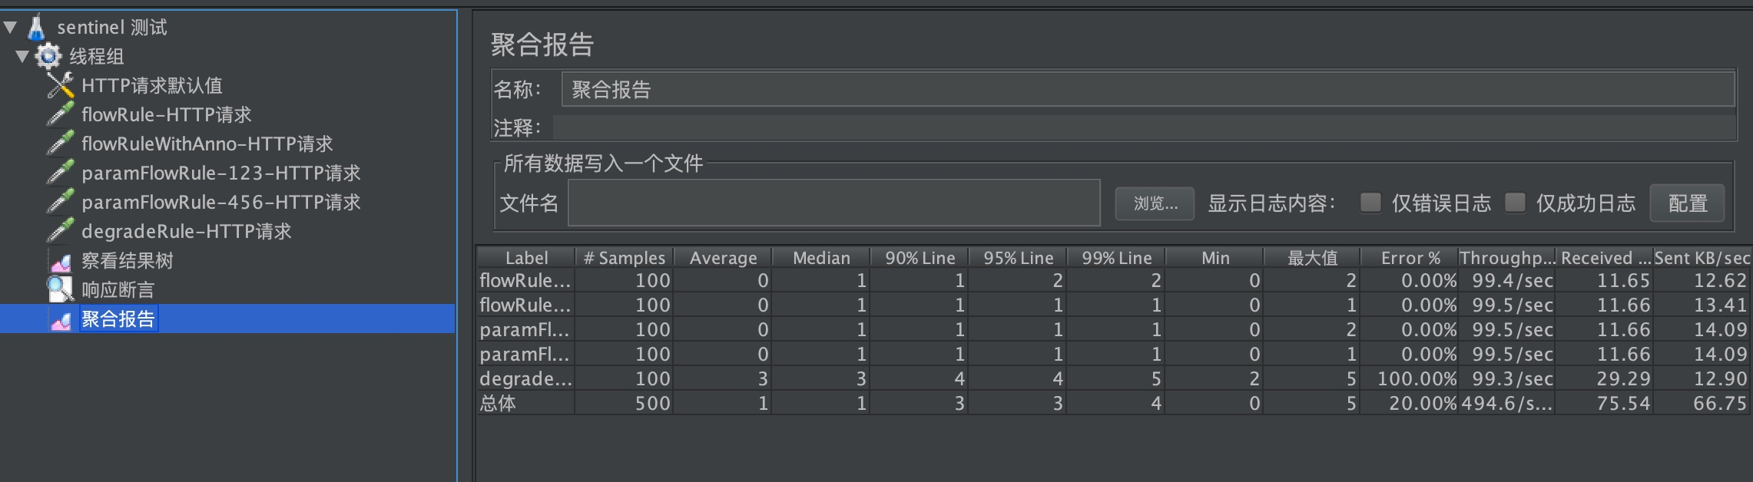Select flowRuleWithAnno-HTTP请求 in the tree

(207, 144)
